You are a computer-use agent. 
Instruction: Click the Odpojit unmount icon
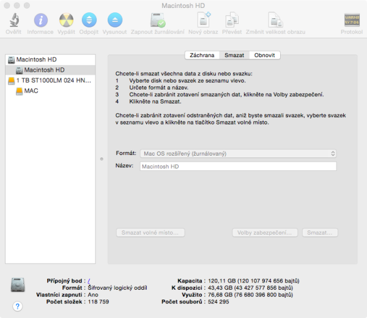pos(90,21)
